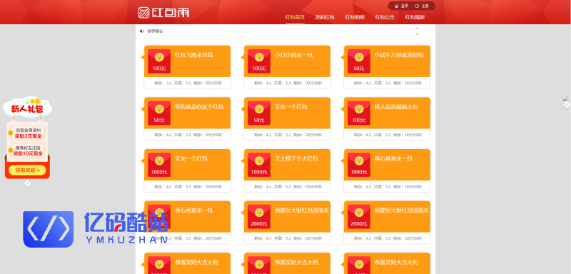Click envelope icon of 等的就是你这个红包 card
571x274 pixels.
coord(159,113)
